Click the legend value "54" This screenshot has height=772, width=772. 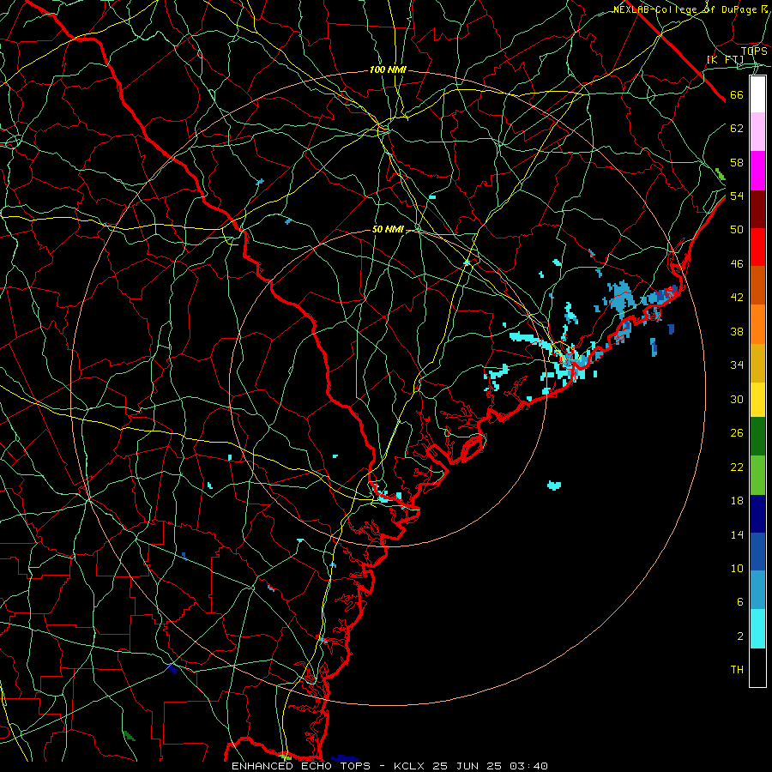(x=737, y=196)
